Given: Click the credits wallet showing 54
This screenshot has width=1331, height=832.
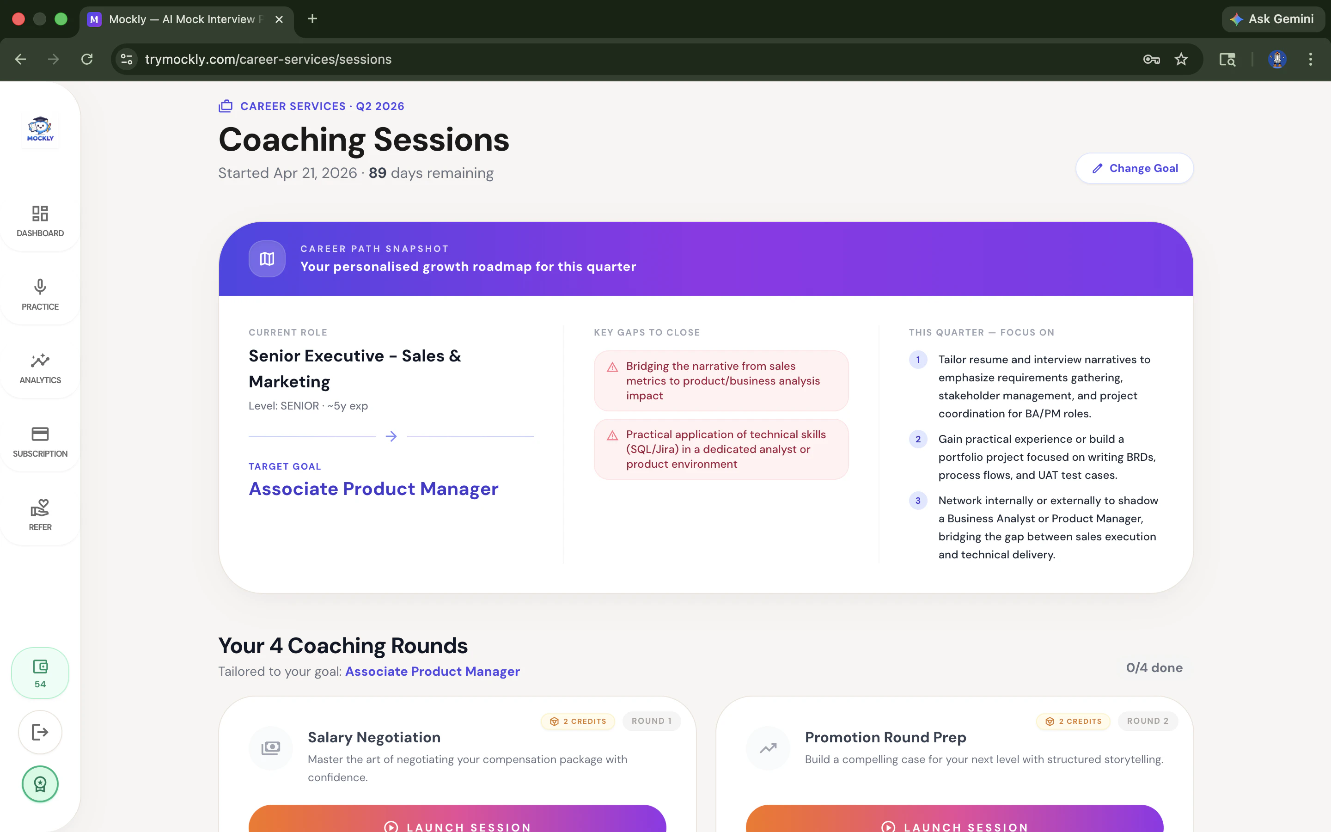Looking at the screenshot, I should [40, 673].
